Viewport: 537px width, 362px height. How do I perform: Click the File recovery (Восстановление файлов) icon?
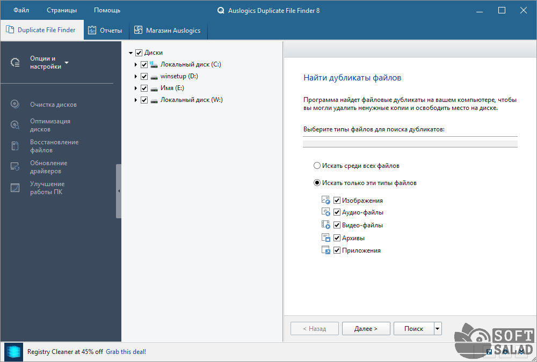click(15, 146)
